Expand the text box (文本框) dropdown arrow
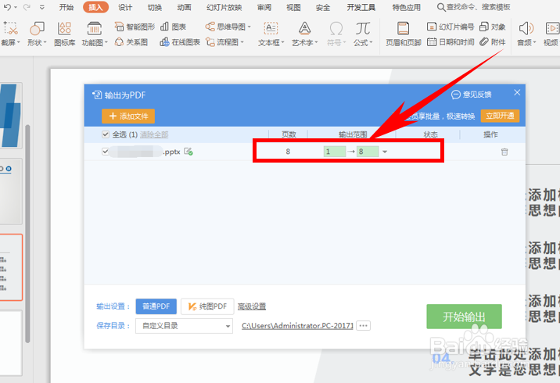 [x=282, y=42]
